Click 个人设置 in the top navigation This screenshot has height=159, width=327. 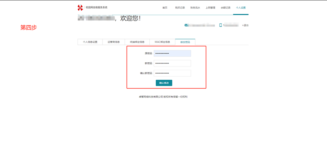[241, 8]
